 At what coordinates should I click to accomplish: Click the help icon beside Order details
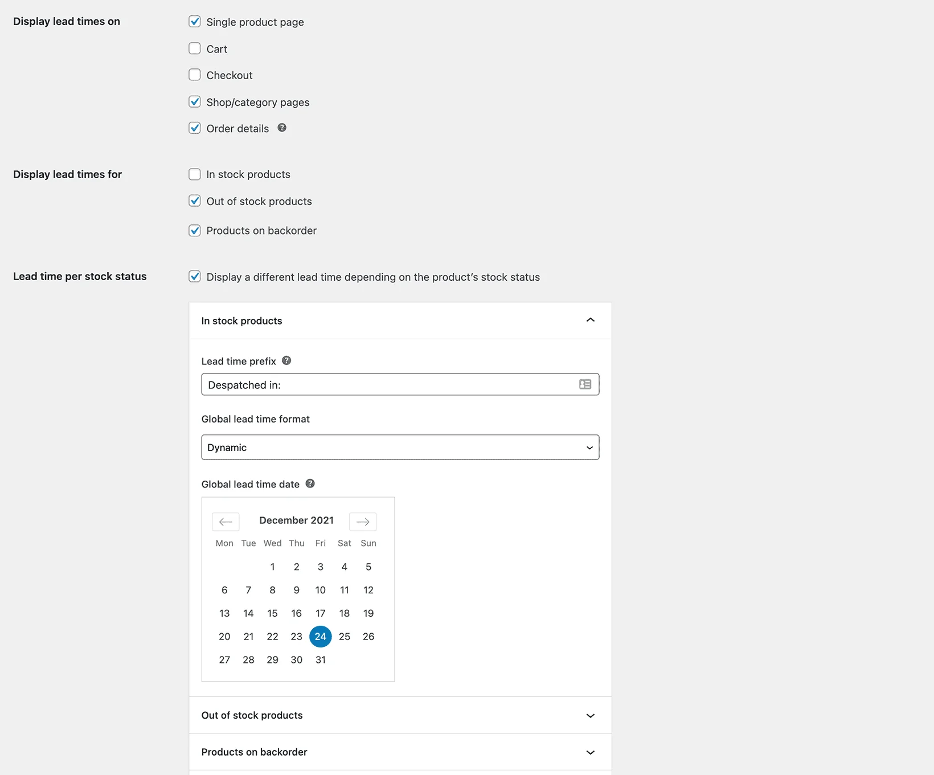point(281,128)
